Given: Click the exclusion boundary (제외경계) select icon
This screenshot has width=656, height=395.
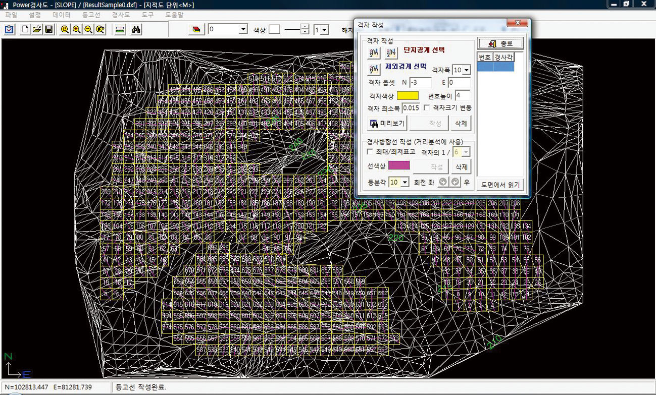Looking at the screenshot, I should point(374,68).
